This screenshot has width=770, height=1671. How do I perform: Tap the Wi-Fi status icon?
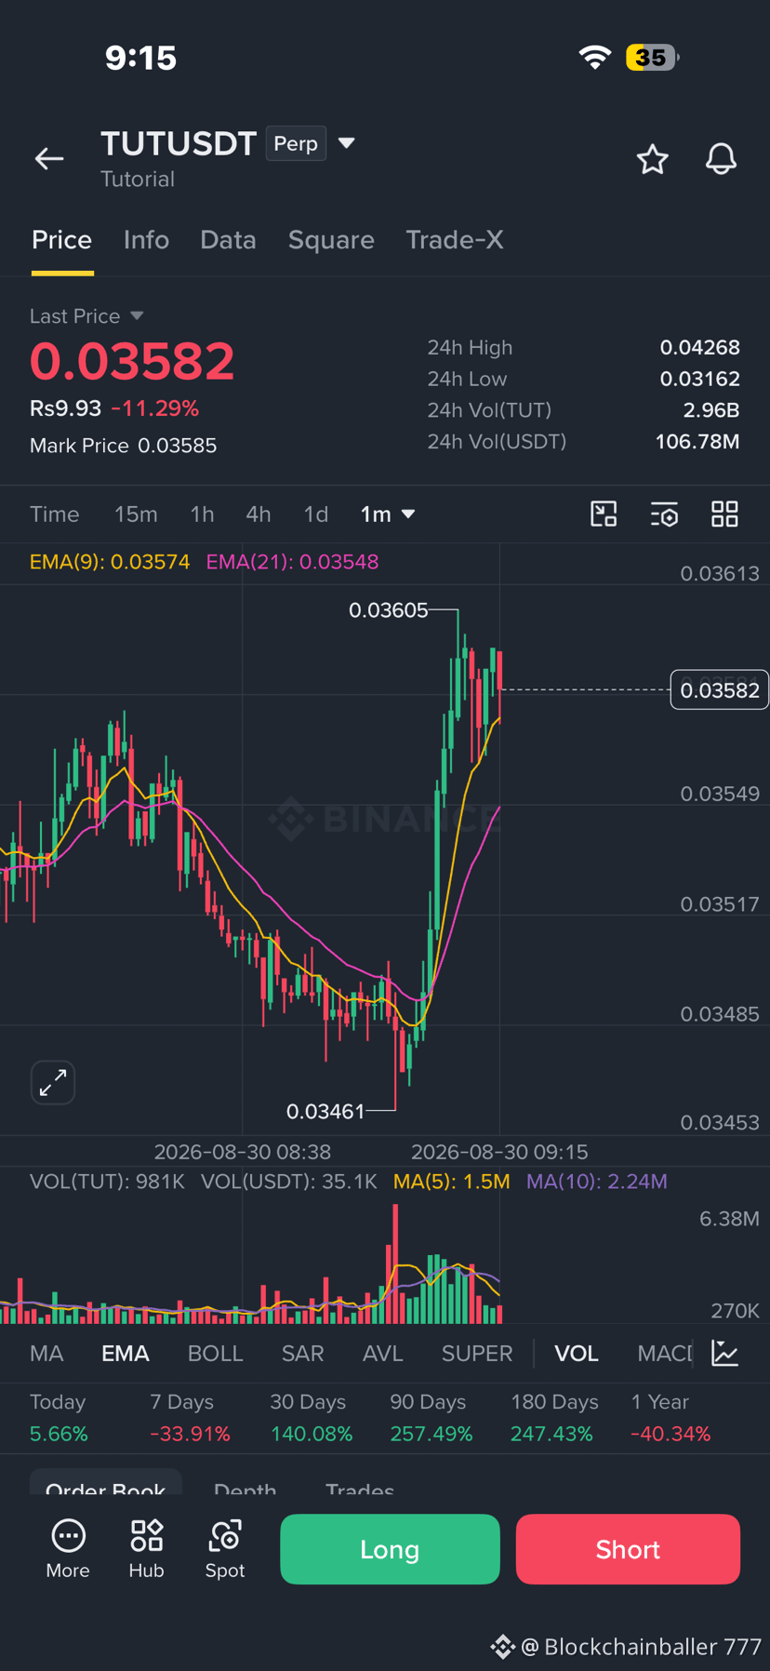tap(595, 58)
